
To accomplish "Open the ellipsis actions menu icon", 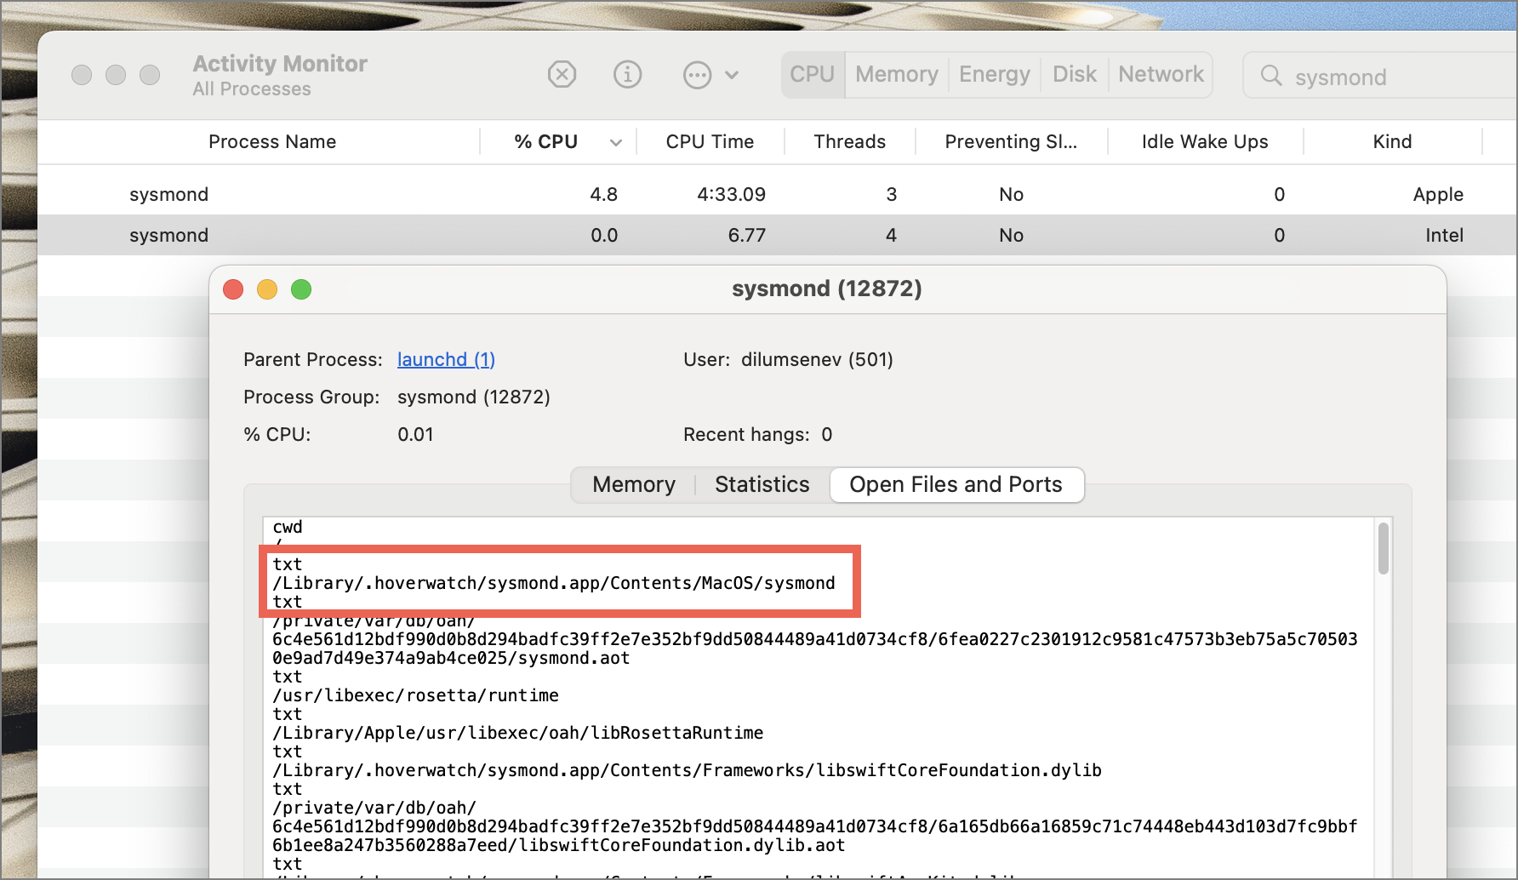I will [697, 75].
